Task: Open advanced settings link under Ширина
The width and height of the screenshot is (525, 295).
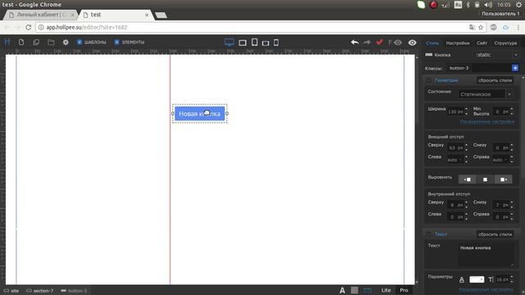Action: click(x=487, y=122)
